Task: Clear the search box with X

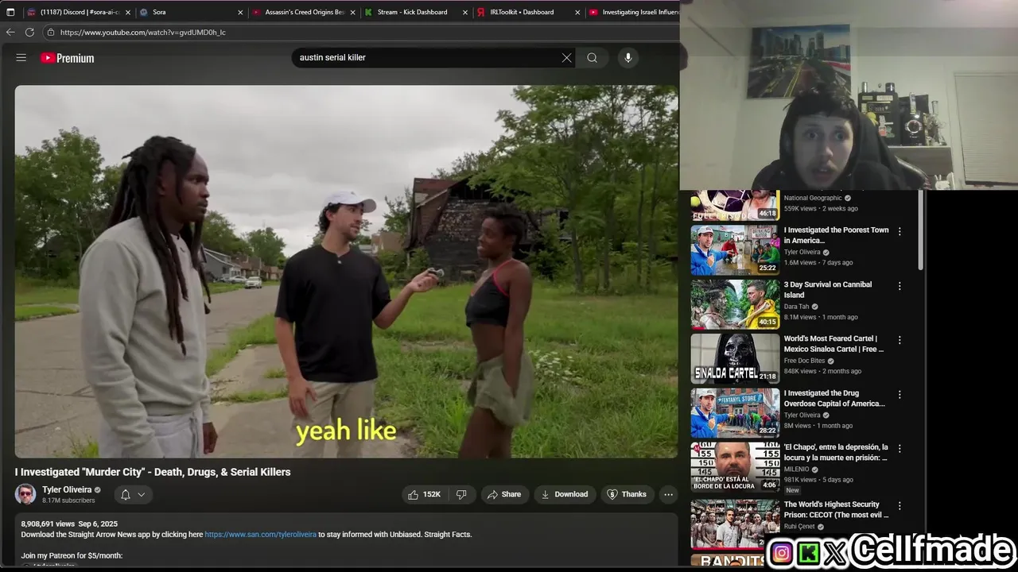Action: (x=566, y=57)
